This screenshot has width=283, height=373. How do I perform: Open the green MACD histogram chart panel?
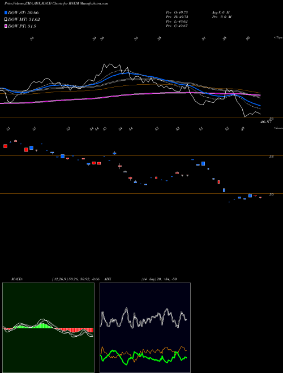(48, 328)
